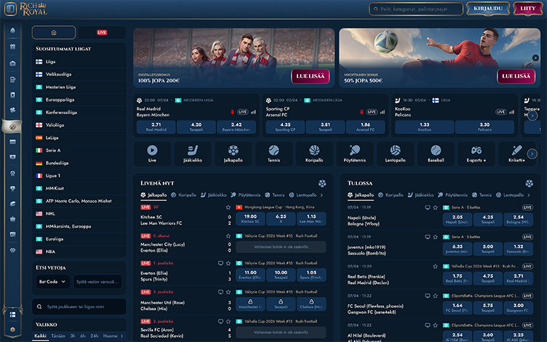This screenshot has height=342, width=547.
Task: Click the home icon in sidebar
Action: [53, 32]
